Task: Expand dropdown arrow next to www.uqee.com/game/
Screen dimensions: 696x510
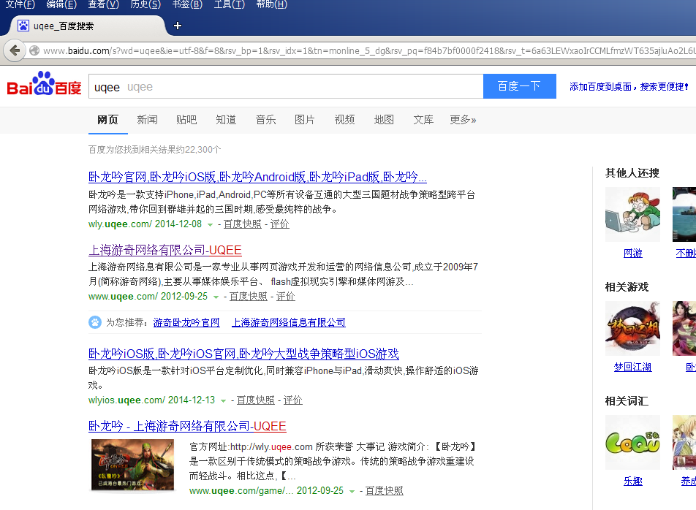Action: coord(352,492)
